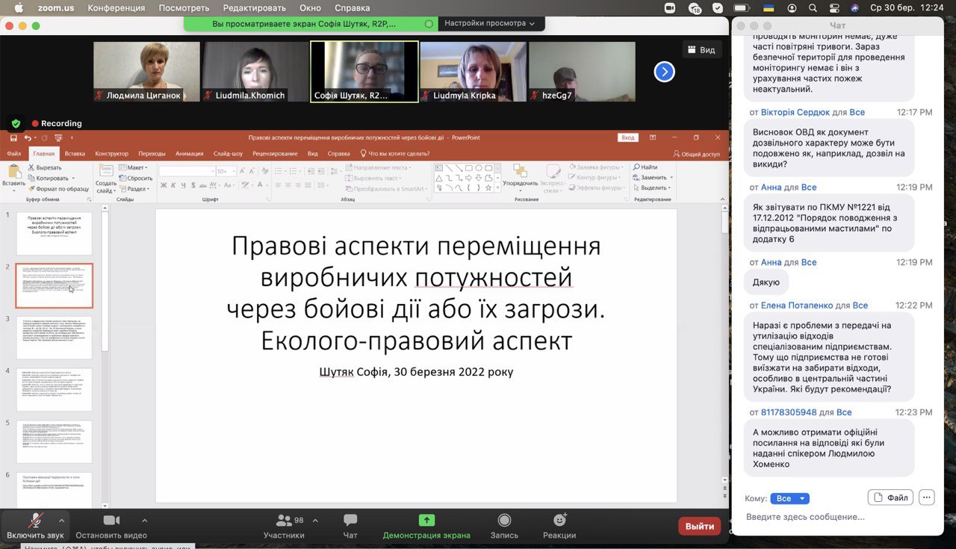The image size is (956, 549).
Task: Stop video with Остановить видео button
Action: (111, 525)
